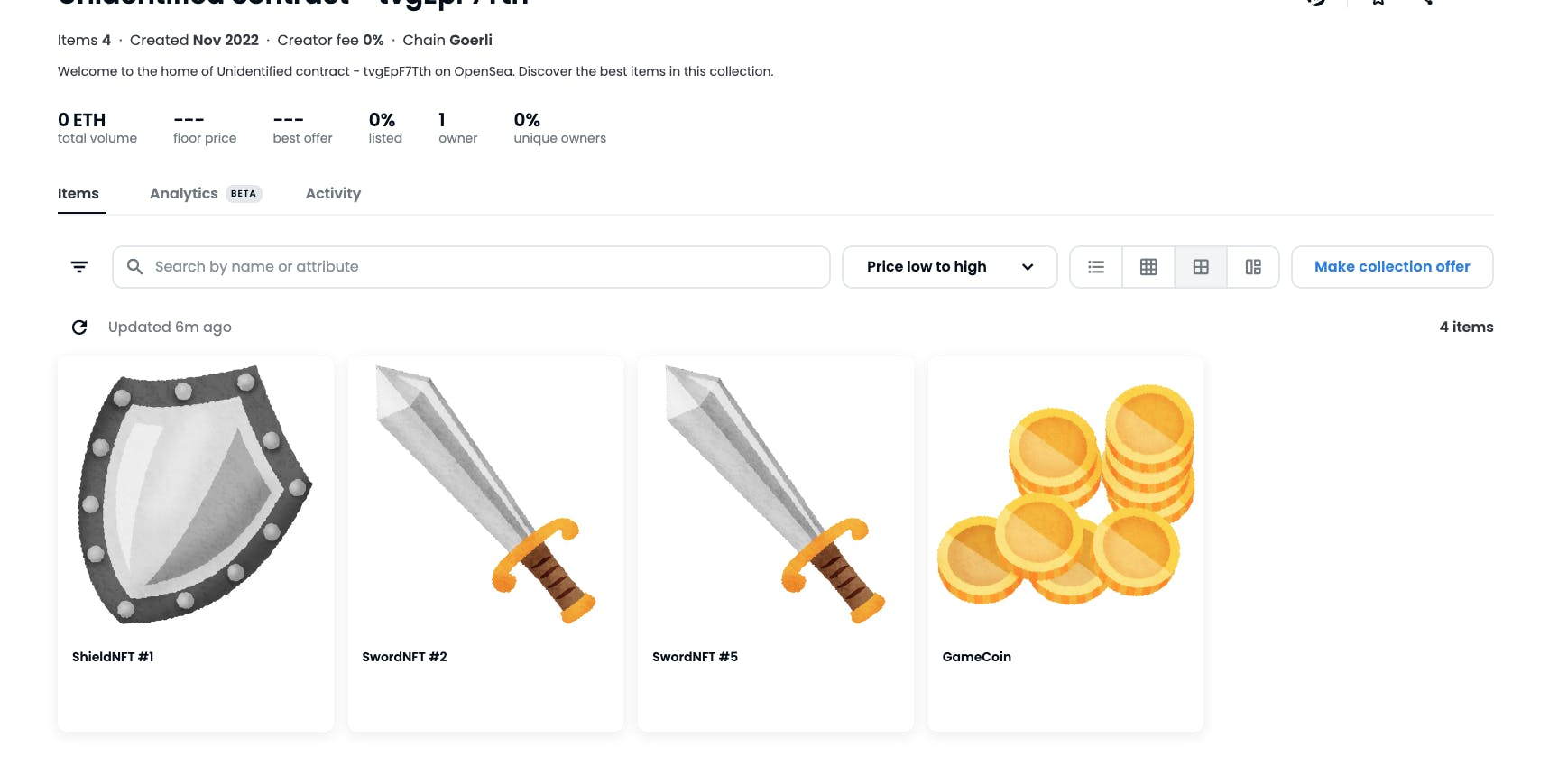Click the search magnifier icon
Image resolution: width=1549 pixels, height=775 pixels.
tap(135, 267)
